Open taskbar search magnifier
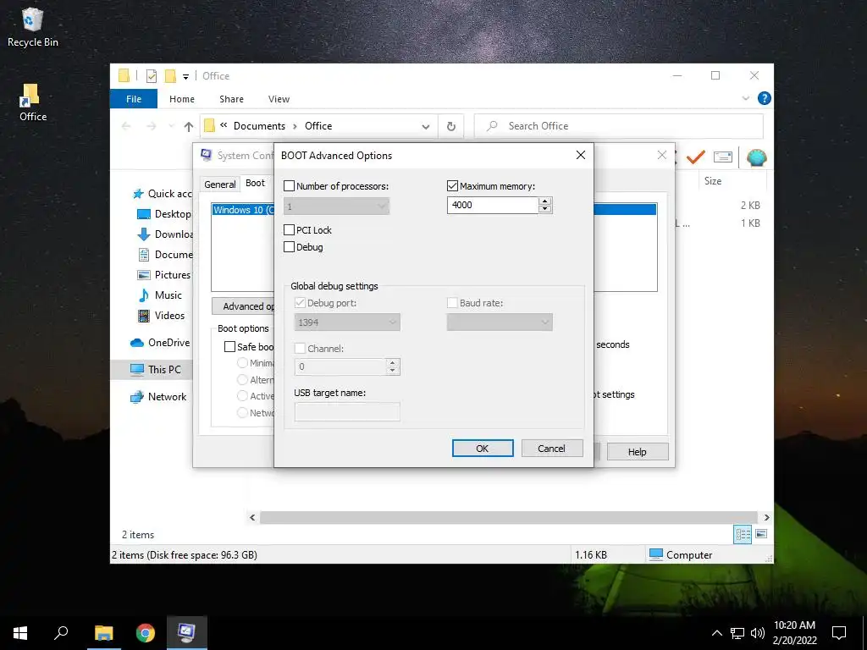 [x=61, y=633]
